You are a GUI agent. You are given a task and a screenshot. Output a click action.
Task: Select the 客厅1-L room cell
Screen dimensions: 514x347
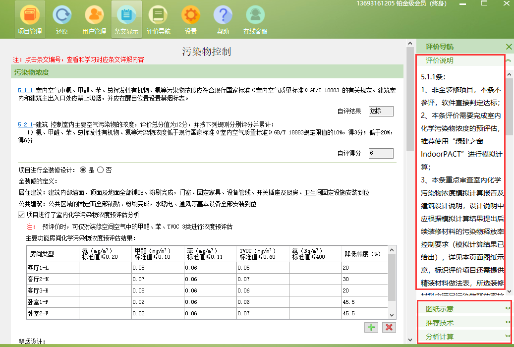pos(53,268)
